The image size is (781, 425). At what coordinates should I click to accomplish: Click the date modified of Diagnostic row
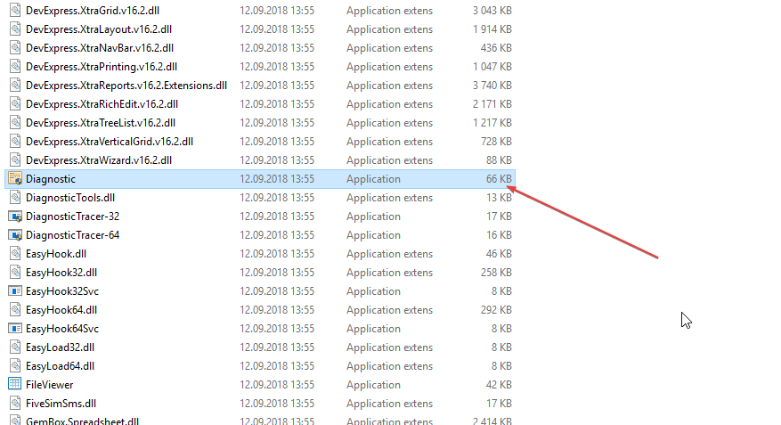point(277,179)
